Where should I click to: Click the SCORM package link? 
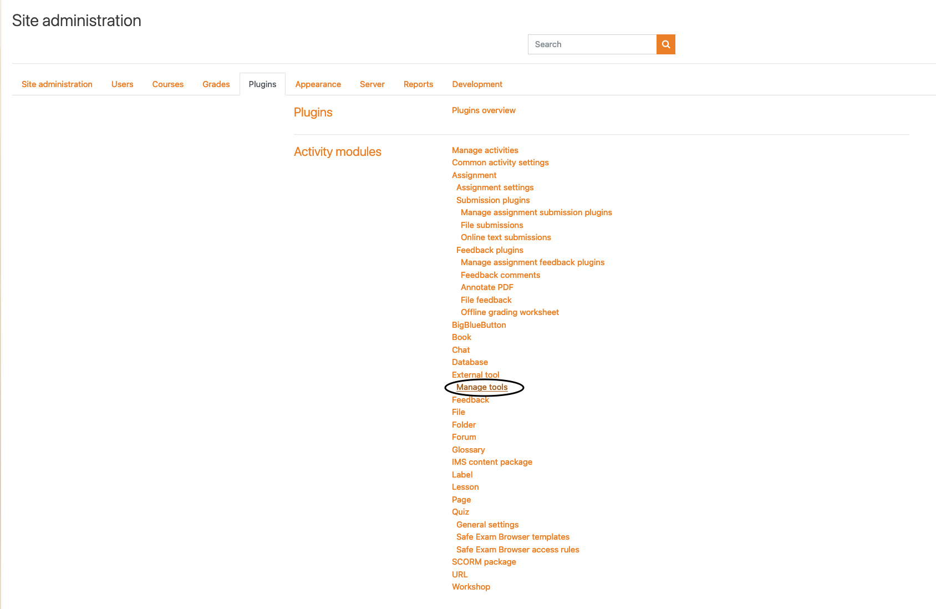point(484,562)
